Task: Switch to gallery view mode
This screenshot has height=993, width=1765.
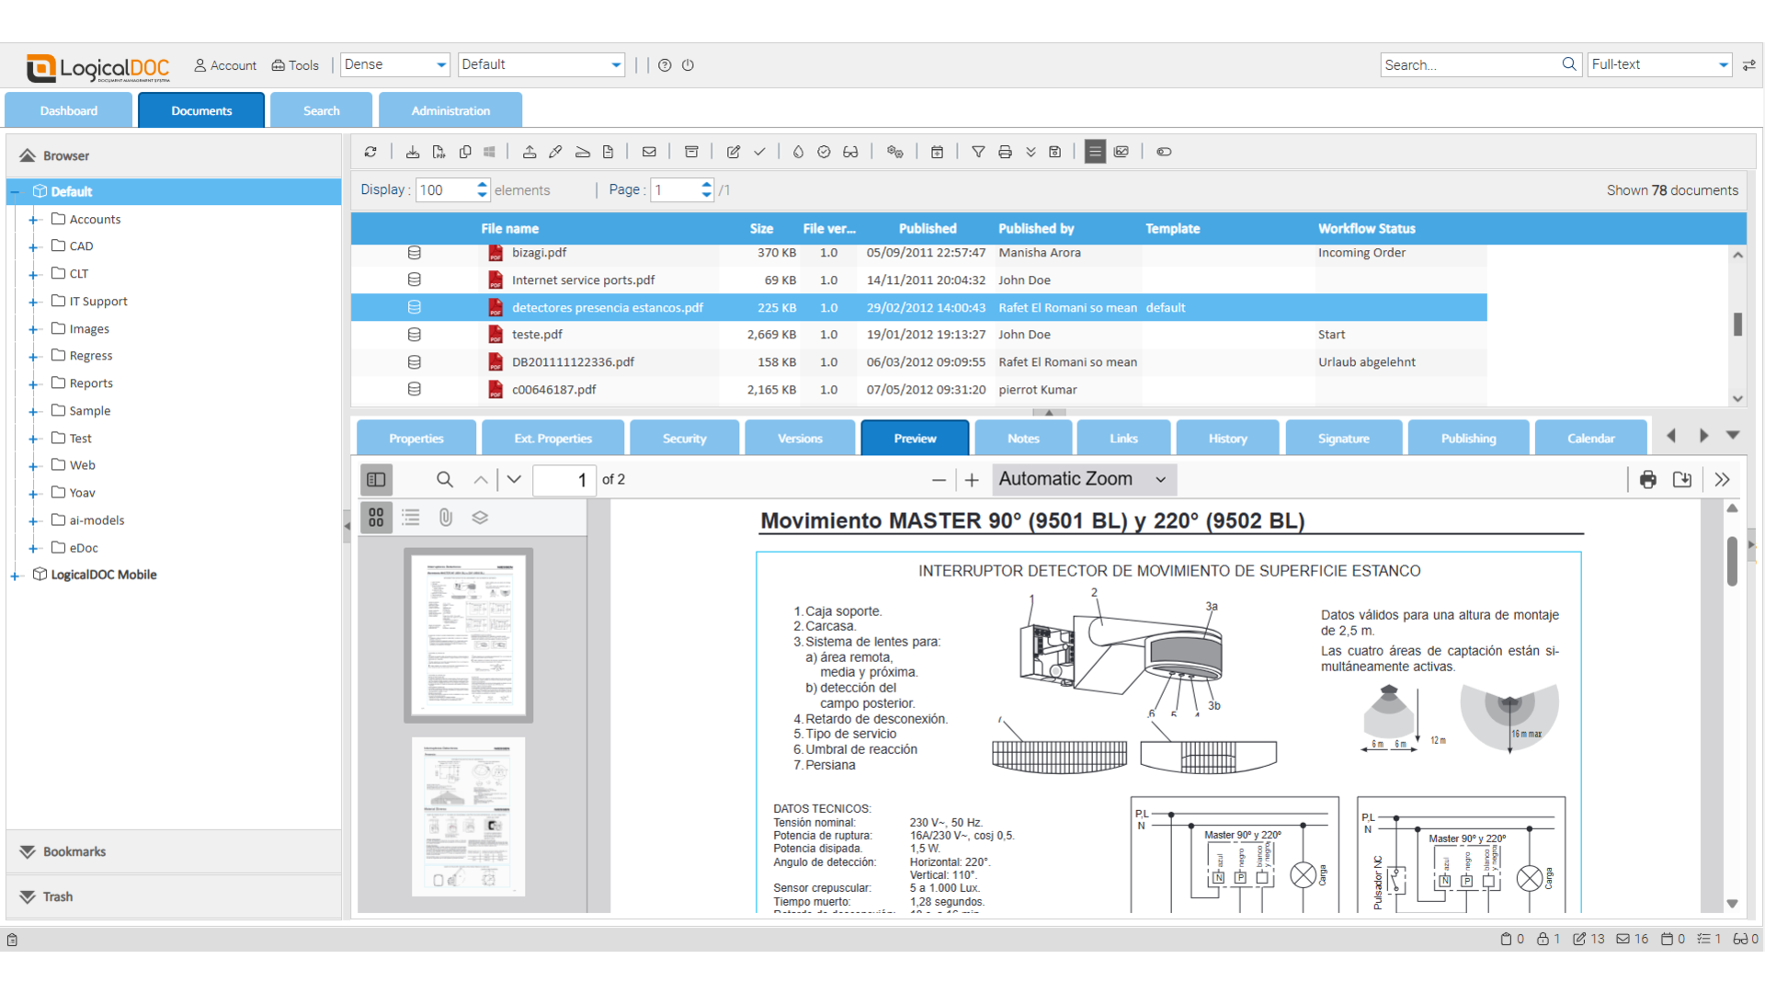Action: 1122,152
